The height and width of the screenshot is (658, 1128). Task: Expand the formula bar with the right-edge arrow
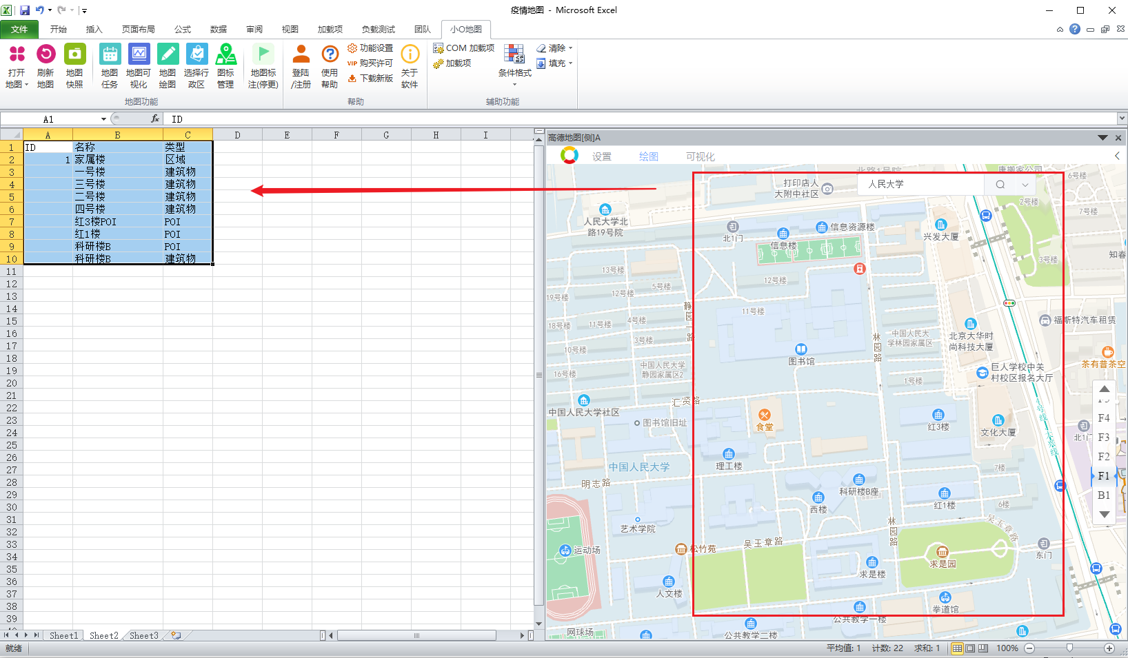tap(1122, 119)
